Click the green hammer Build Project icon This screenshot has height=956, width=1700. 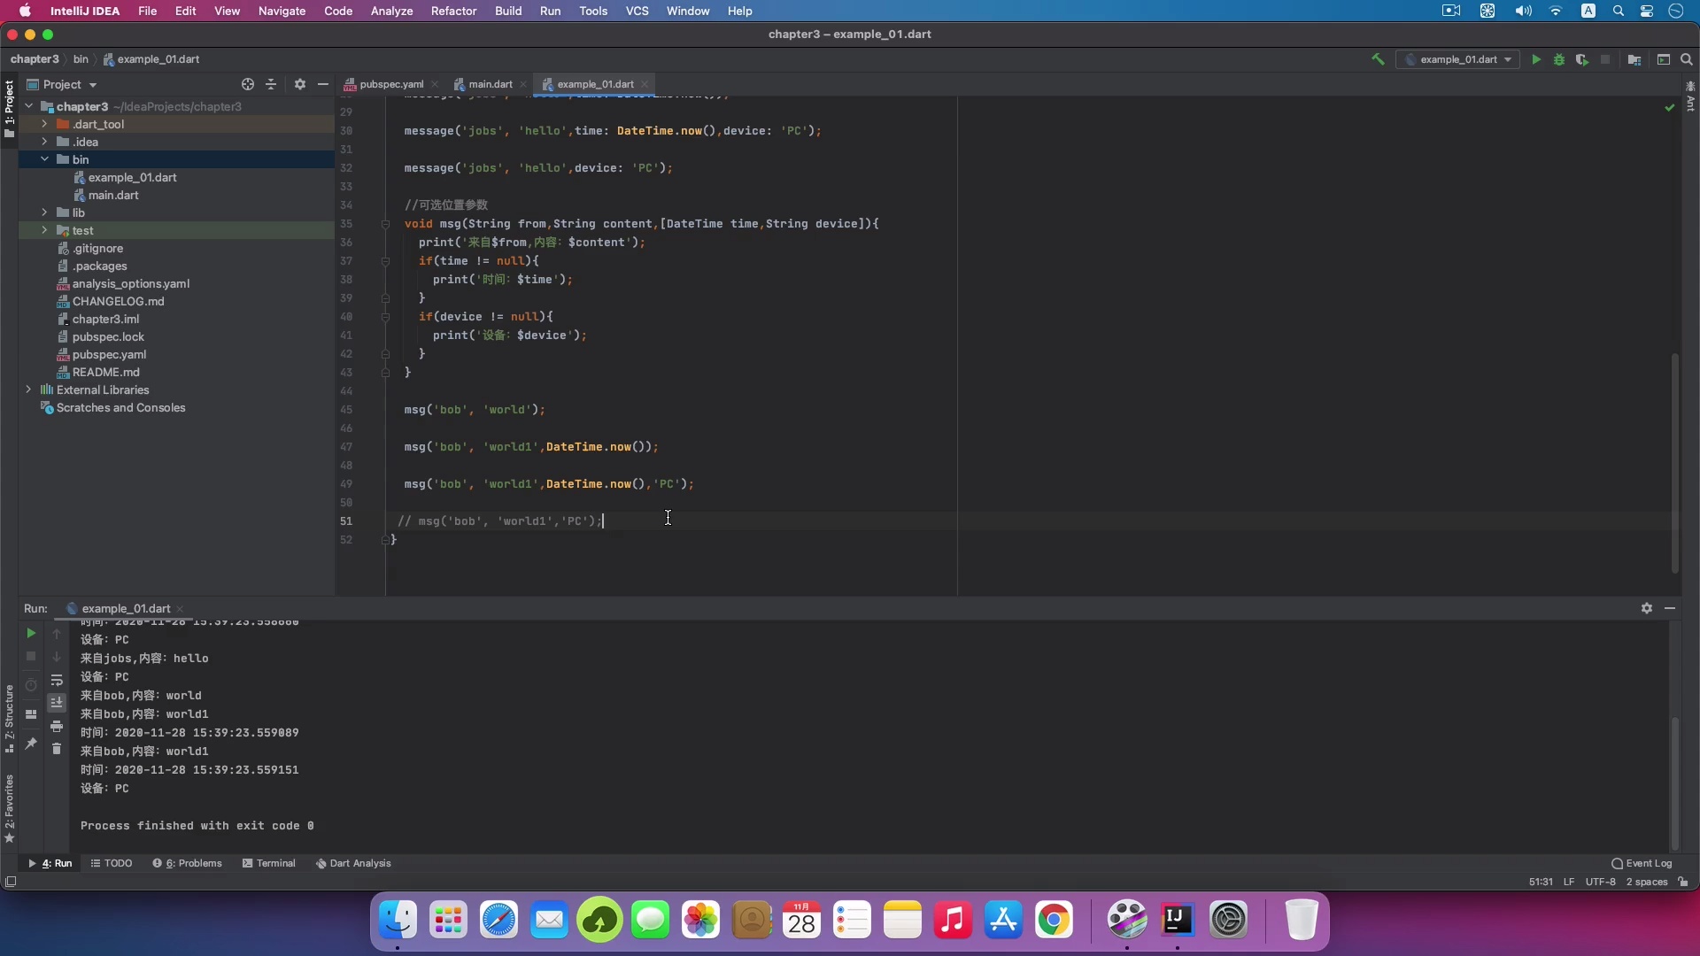pos(1378,59)
